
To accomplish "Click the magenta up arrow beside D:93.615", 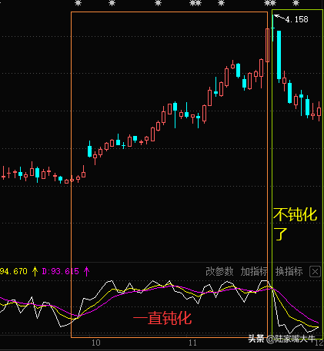I will click(x=86, y=271).
